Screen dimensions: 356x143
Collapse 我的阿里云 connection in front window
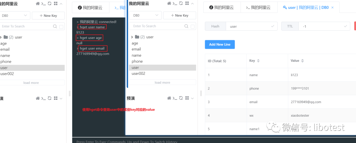click(192, 3)
